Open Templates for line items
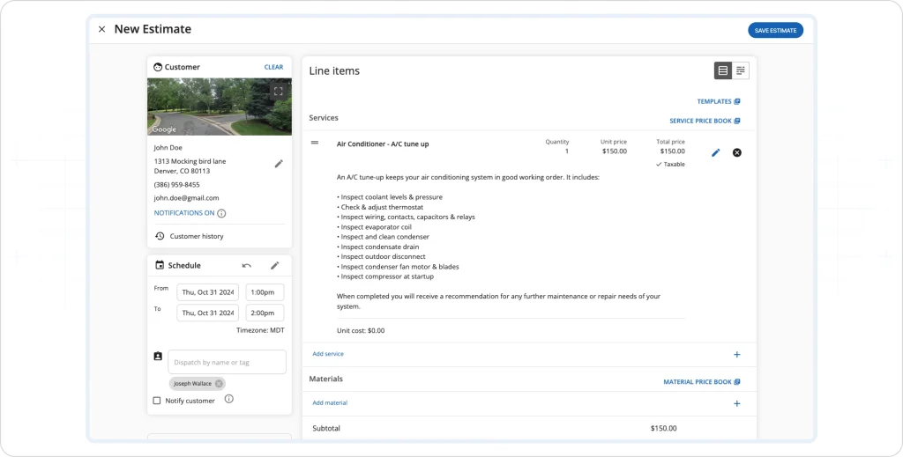 coord(718,101)
